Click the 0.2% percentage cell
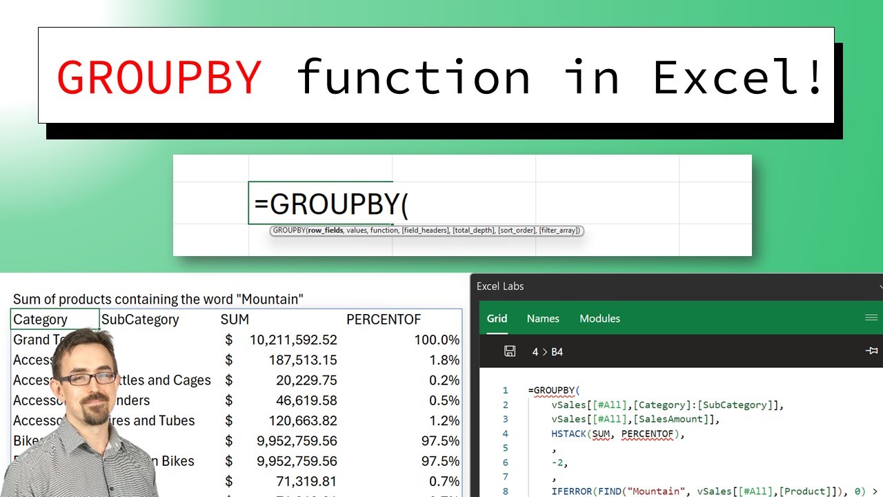The image size is (883, 497). [x=444, y=380]
